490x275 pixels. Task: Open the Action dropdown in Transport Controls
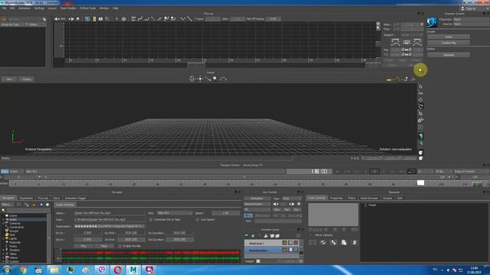pyautogui.click(x=17, y=171)
